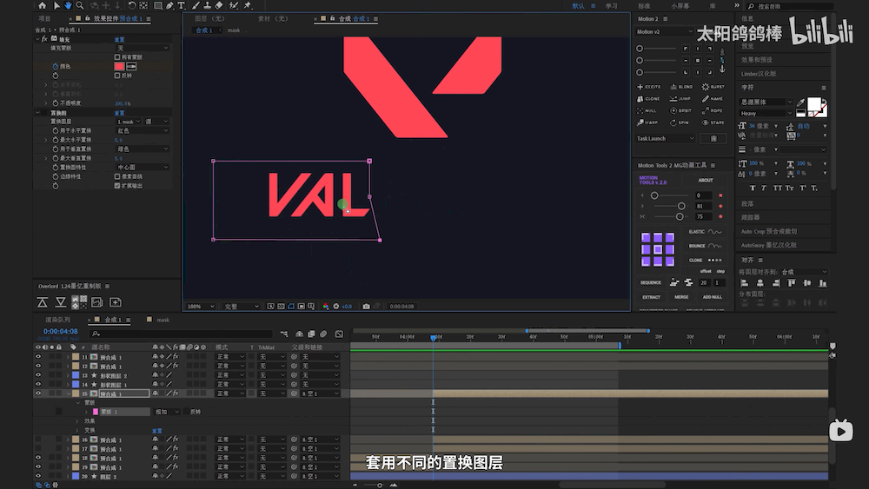Select the Selection arrow tool
869x489 pixels.
(56, 5)
